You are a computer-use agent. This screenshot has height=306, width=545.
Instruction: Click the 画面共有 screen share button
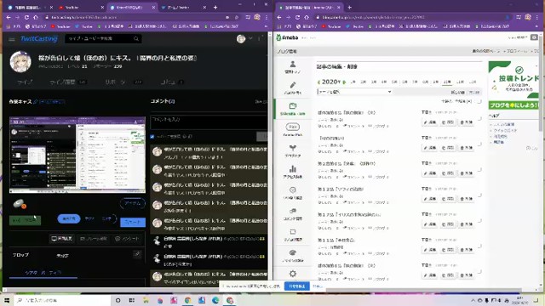[62, 238]
